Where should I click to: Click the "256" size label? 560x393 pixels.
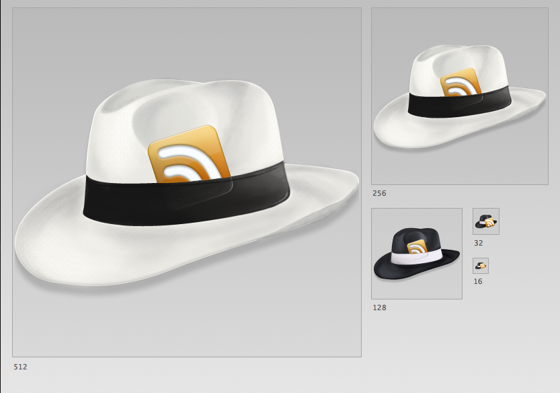[379, 193]
